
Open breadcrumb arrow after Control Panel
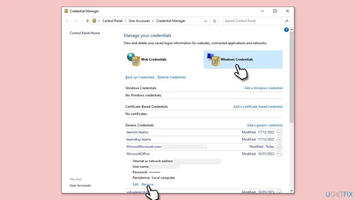point(125,21)
